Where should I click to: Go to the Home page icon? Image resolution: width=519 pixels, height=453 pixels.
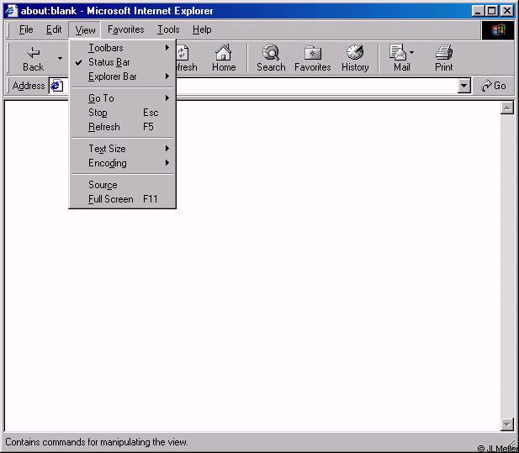click(223, 53)
